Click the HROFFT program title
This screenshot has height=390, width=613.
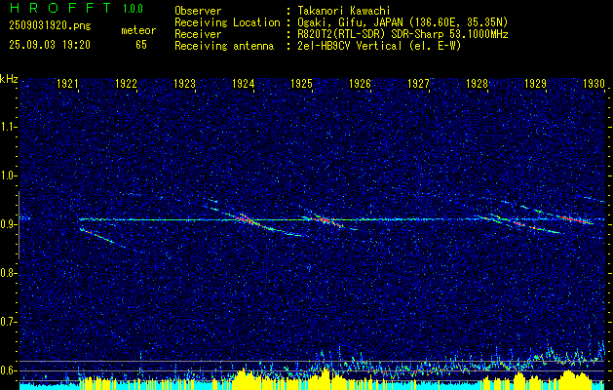60,8
